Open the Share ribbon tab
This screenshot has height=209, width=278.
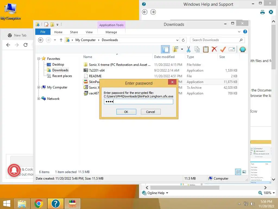coord(74,32)
